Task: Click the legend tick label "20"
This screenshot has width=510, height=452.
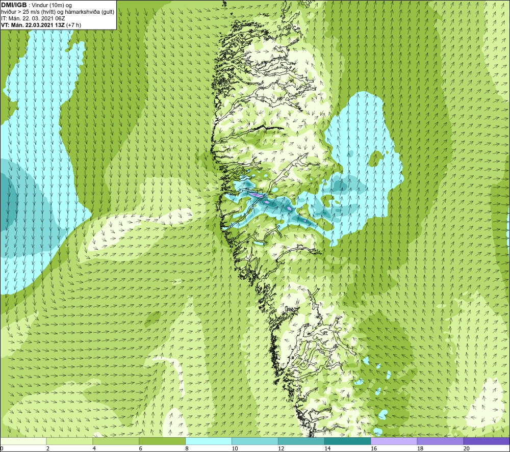Action: click(467, 448)
